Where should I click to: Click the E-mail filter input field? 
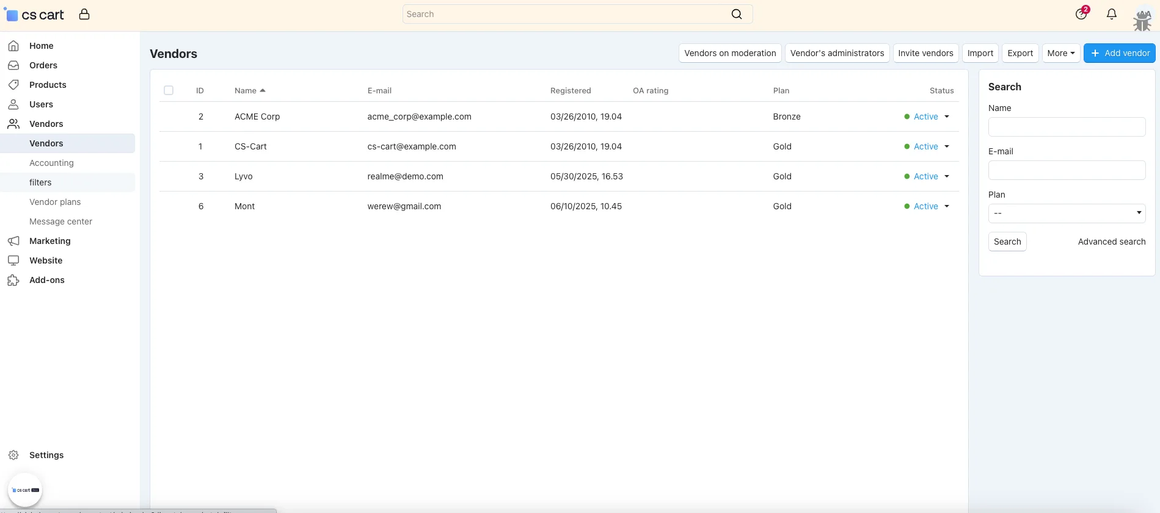tap(1067, 170)
